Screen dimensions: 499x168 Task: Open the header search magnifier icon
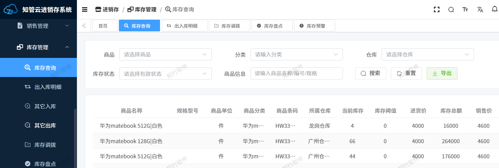(x=451, y=10)
